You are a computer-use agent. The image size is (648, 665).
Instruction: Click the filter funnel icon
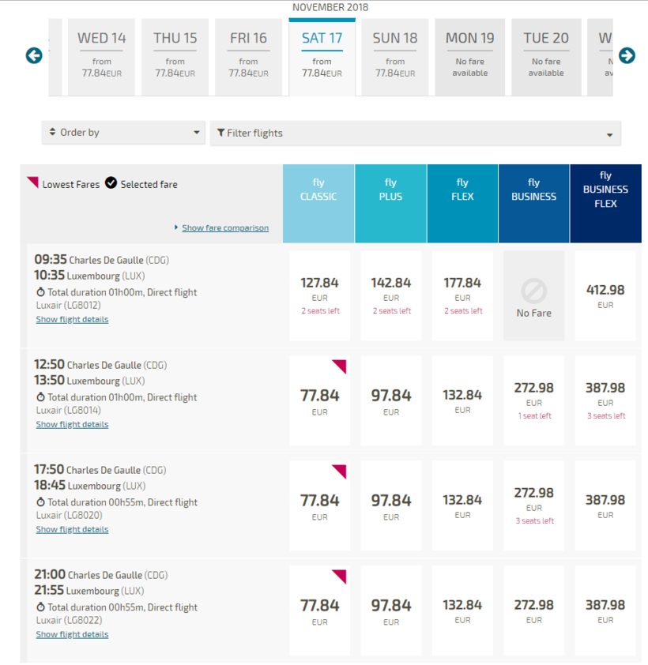(220, 133)
